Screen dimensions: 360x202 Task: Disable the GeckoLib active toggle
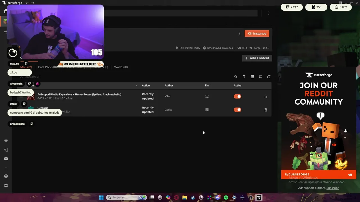click(x=237, y=110)
